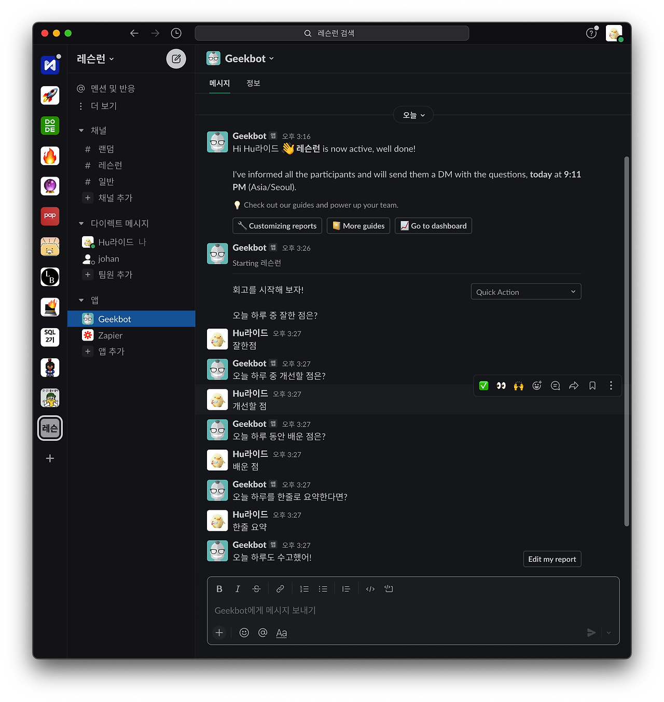Forward the message with the share arrow

[574, 386]
